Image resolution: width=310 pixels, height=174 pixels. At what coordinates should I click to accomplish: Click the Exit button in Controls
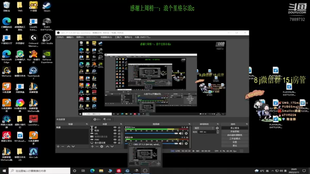coord(235,146)
